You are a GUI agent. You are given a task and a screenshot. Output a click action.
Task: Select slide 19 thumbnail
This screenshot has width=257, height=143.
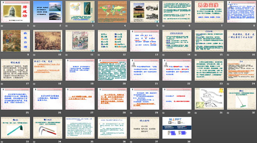click(80, 70)
